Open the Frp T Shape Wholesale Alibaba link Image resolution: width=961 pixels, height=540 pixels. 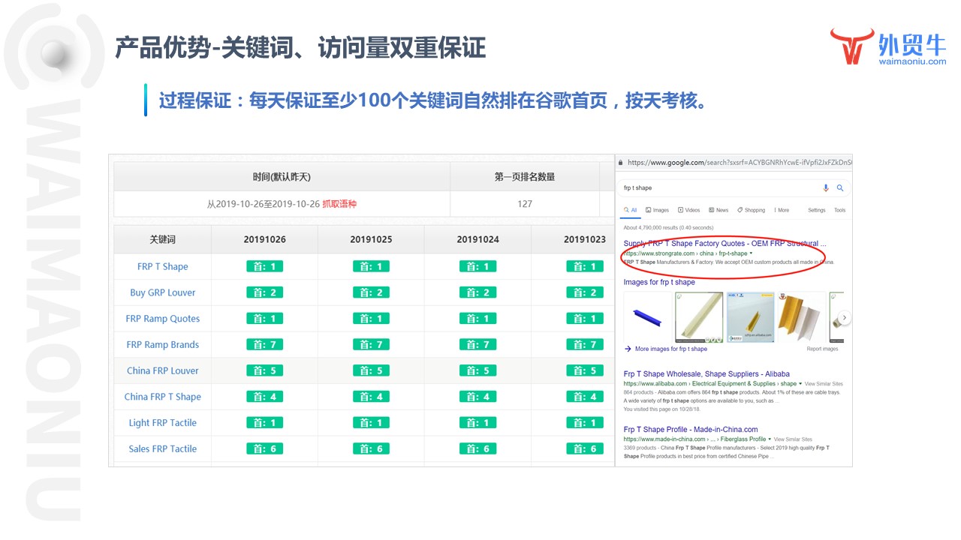coord(706,373)
